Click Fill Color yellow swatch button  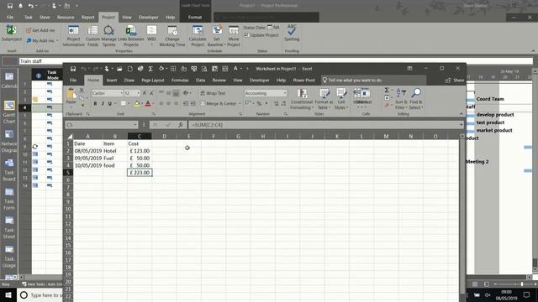(137, 103)
